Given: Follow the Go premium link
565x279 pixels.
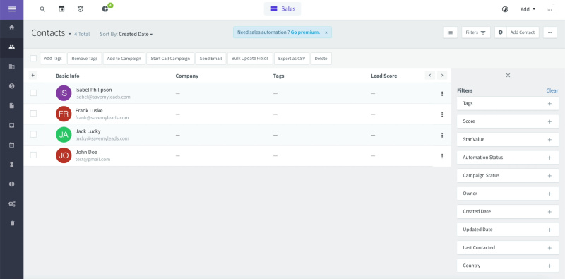Looking at the screenshot, I should pyautogui.click(x=305, y=32).
